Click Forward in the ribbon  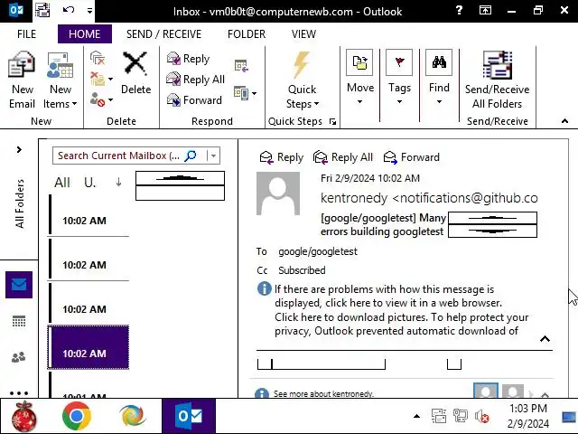click(194, 99)
